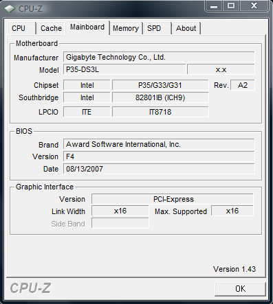Open the SPD tab
This screenshot has height=304, width=273.
click(157, 28)
